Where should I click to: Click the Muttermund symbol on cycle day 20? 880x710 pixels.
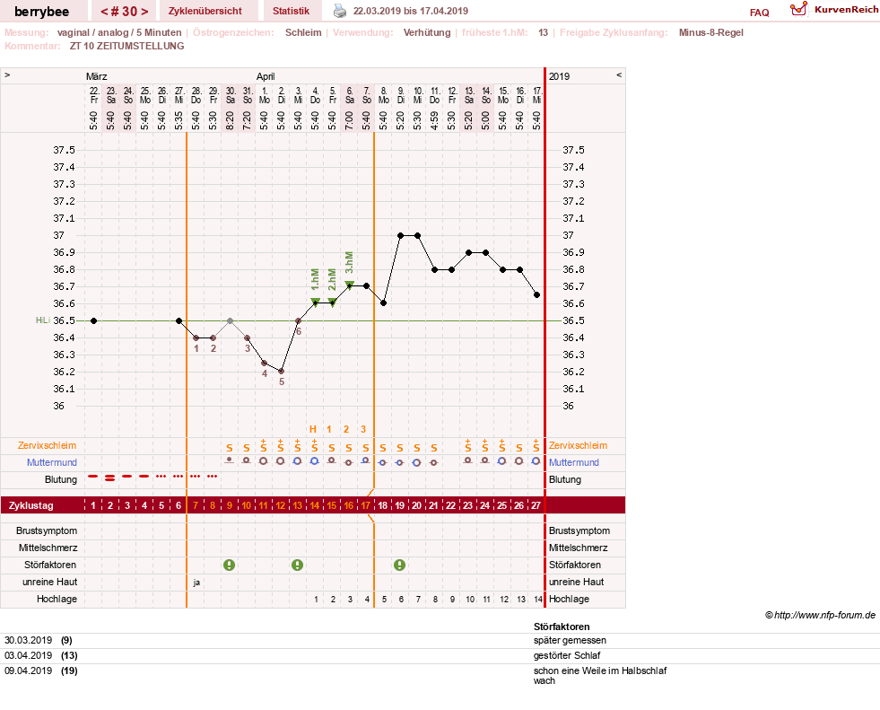tap(417, 463)
